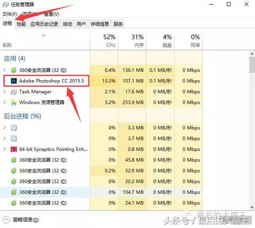Open the 详细信息 tab

[99, 24]
